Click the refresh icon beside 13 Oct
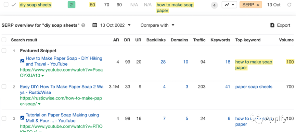The height and width of the screenshot is (132, 296). [x=289, y=5]
